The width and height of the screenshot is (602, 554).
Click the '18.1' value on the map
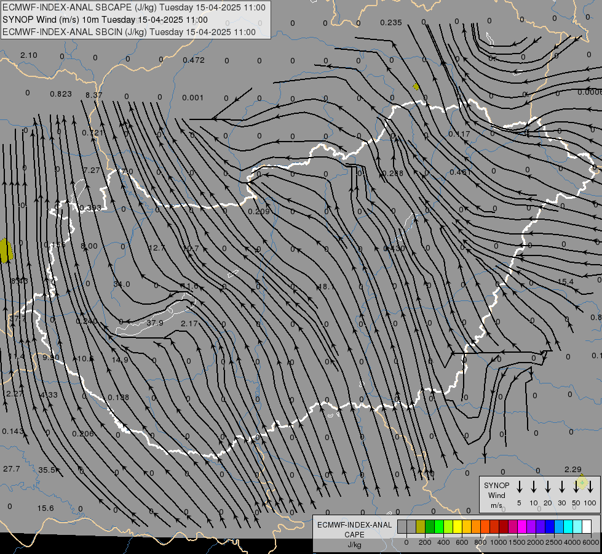coord(327,286)
